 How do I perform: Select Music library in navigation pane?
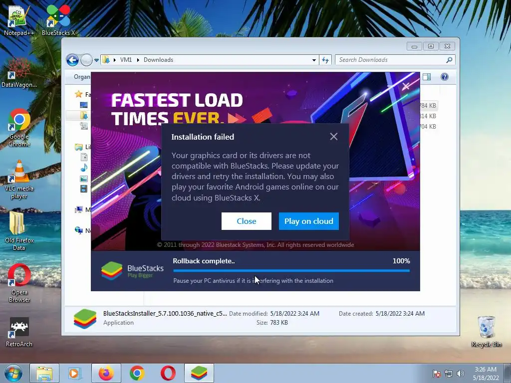[84, 168]
